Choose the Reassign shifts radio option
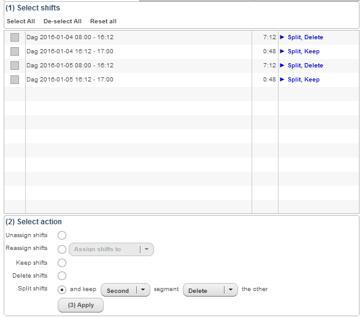Viewport: 362px width, 318px height. tap(62, 249)
